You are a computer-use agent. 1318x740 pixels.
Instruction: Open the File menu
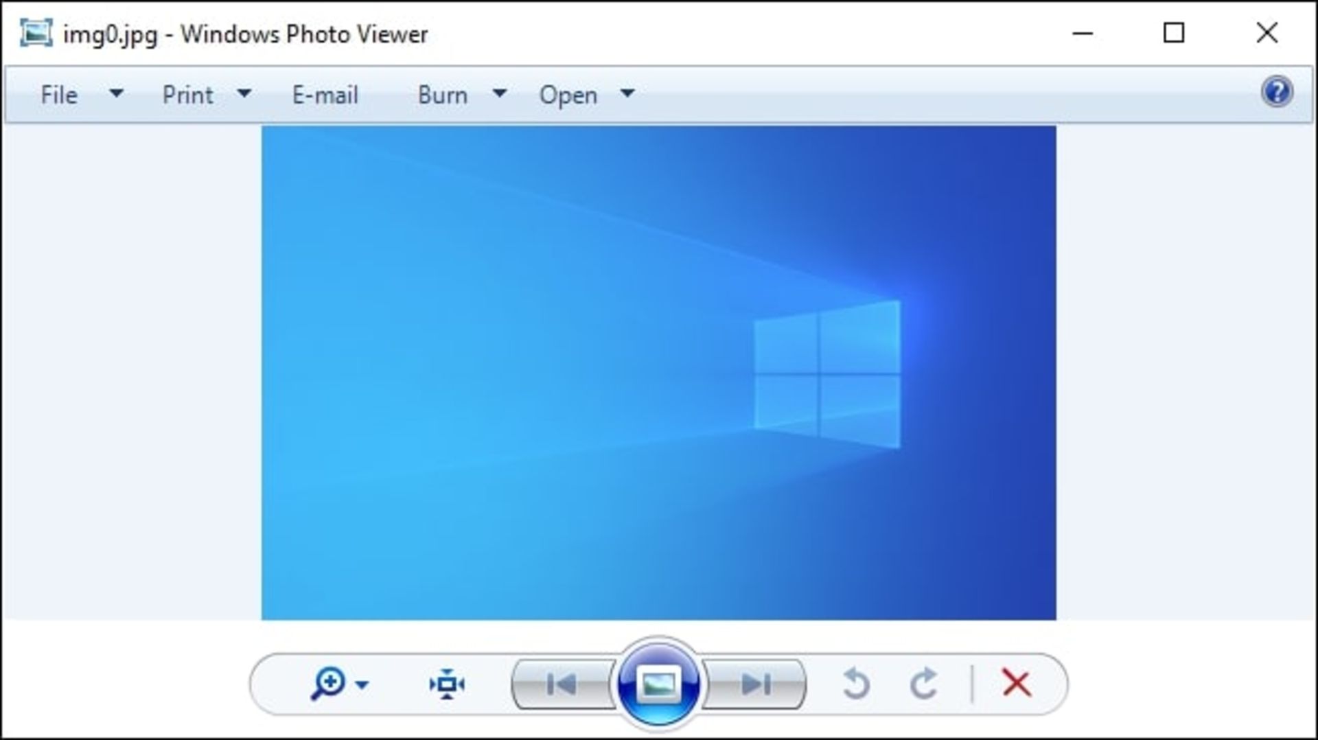(x=59, y=95)
